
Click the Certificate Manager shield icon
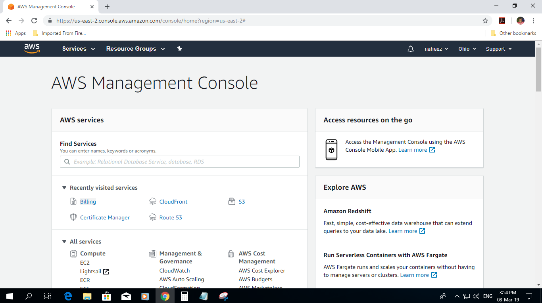73,217
